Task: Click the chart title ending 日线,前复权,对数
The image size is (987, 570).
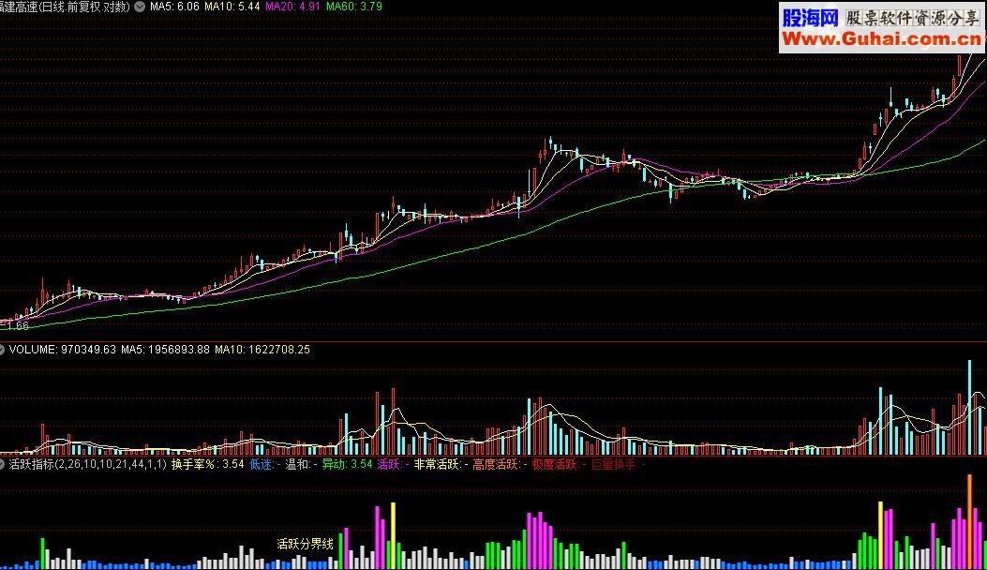Action: (65, 7)
